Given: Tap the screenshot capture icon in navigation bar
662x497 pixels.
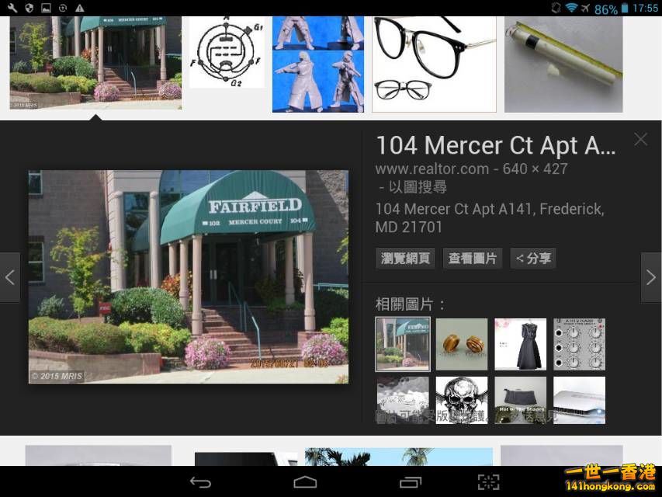Looking at the screenshot, I should (x=488, y=481).
